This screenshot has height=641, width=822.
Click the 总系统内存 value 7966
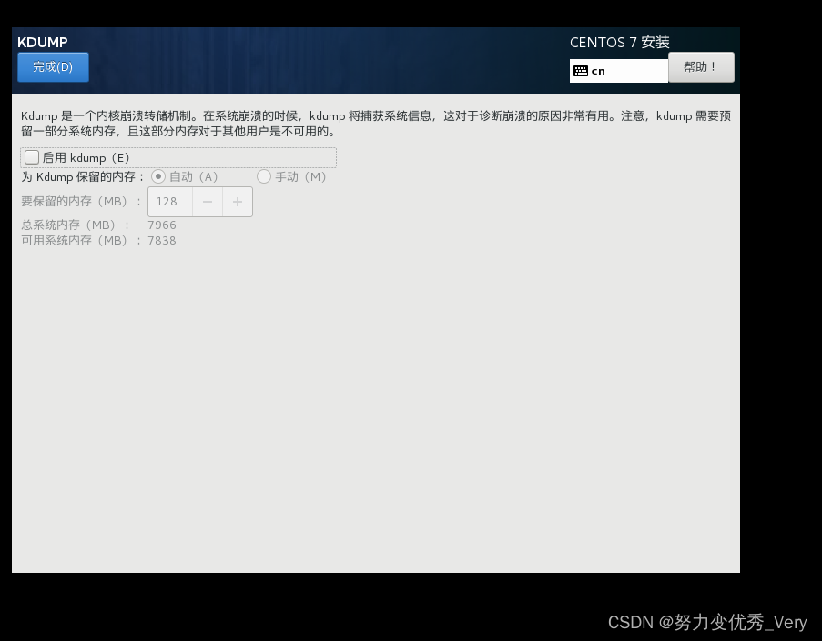(x=162, y=225)
